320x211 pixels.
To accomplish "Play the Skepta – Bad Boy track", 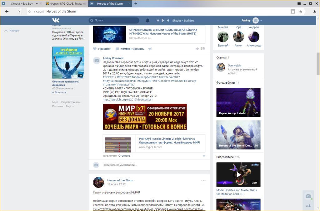I will 163,20.
